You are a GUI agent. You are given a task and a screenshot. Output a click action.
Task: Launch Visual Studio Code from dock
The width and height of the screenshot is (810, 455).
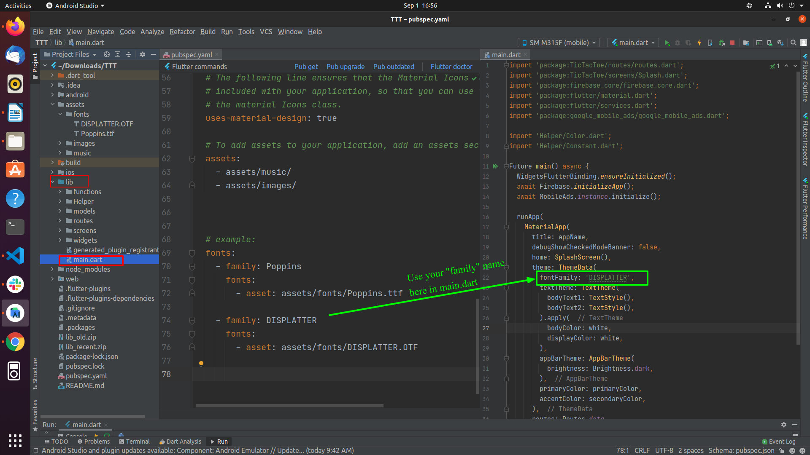tap(15, 256)
